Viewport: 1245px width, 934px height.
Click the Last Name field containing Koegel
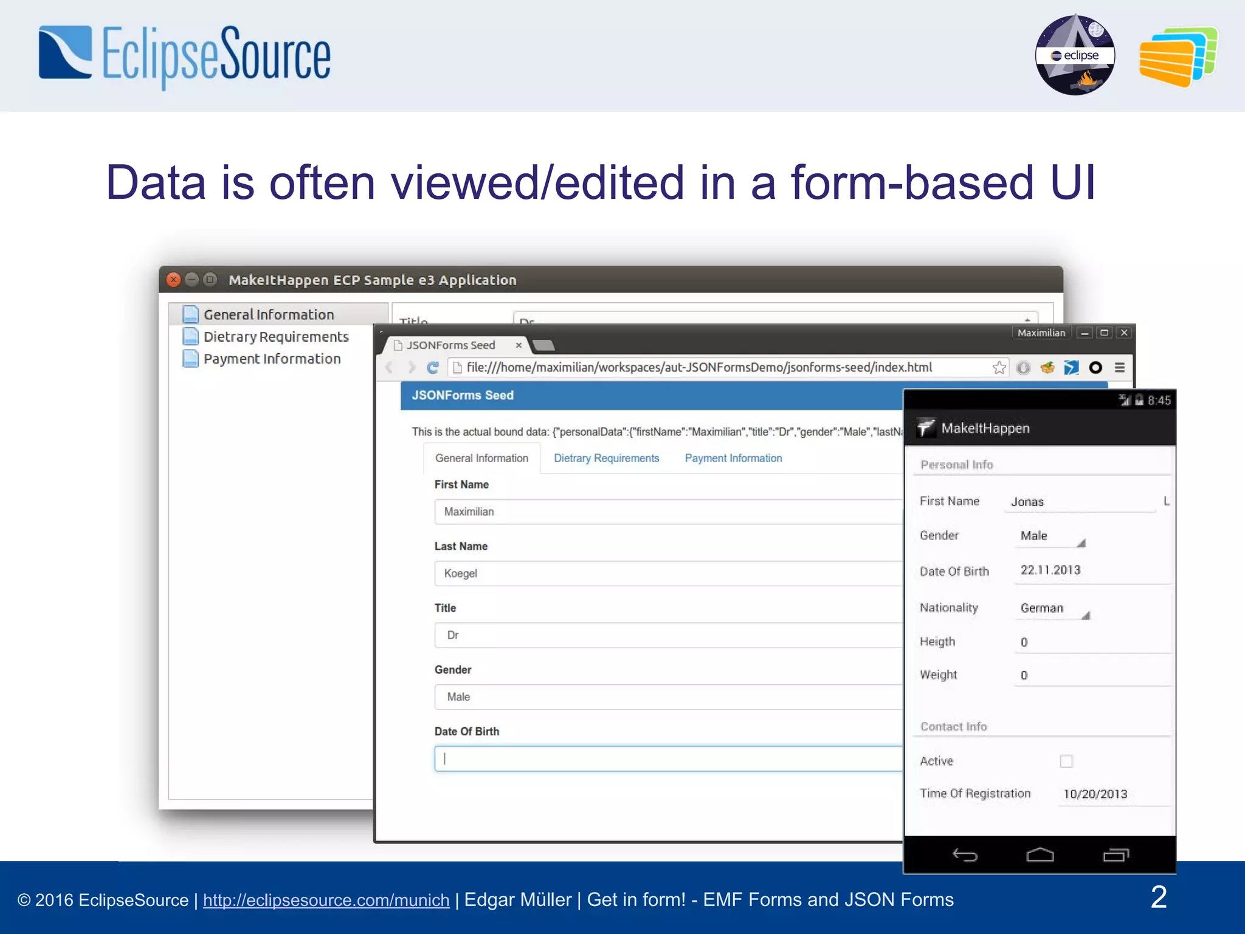[x=669, y=573]
